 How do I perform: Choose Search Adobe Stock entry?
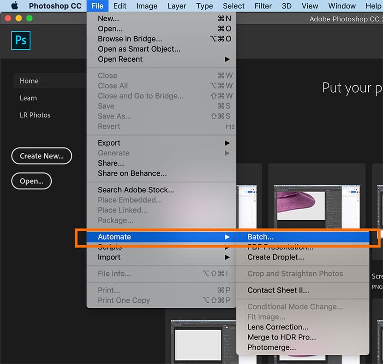click(x=136, y=190)
